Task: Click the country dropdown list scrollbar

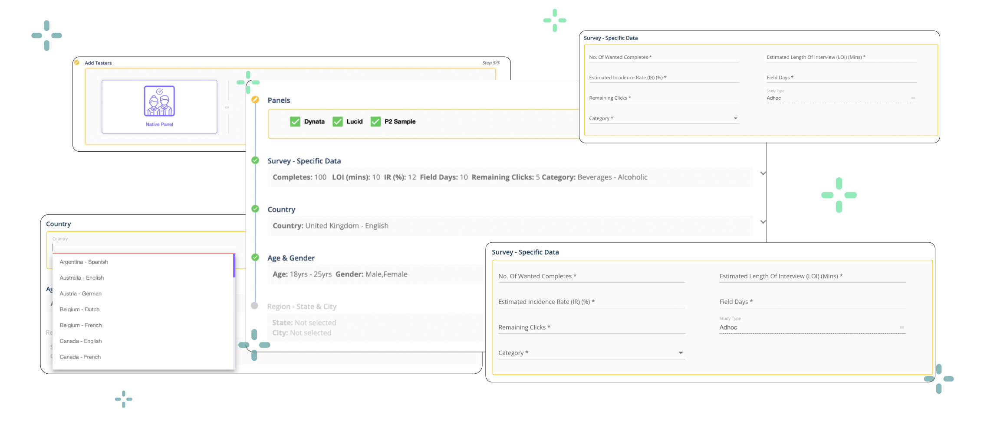Action: [x=234, y=266]
